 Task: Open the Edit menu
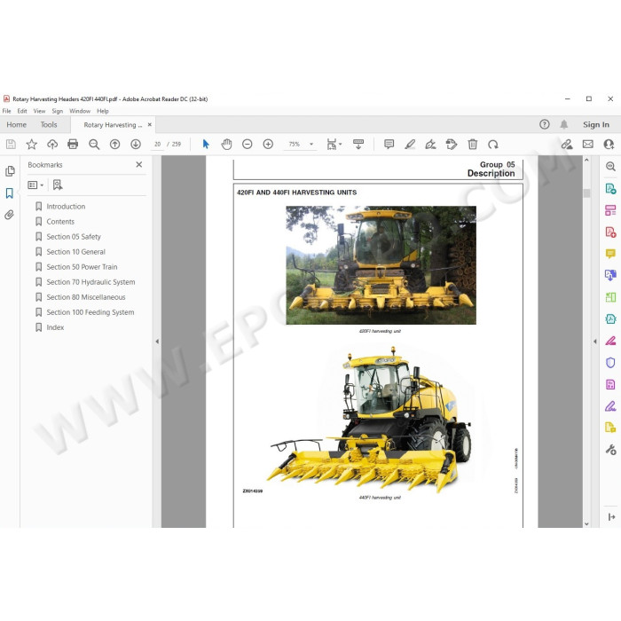click(x=22, y=111)
